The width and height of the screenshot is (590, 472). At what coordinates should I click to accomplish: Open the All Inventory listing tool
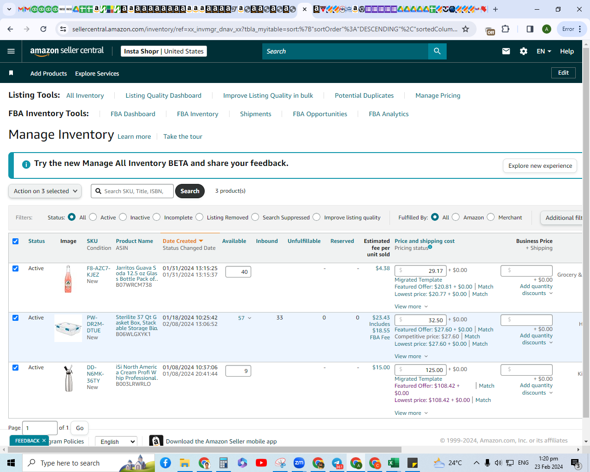[85, 95]
